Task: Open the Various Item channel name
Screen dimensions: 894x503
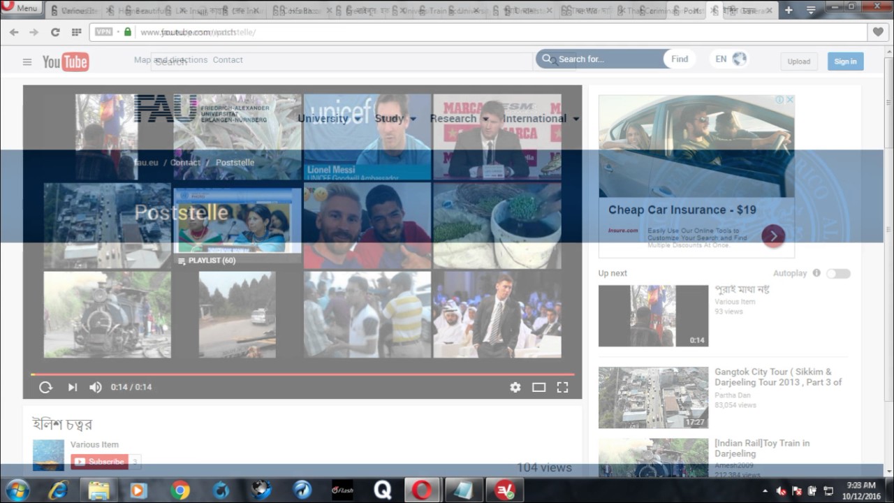Action: coord(94,444)
